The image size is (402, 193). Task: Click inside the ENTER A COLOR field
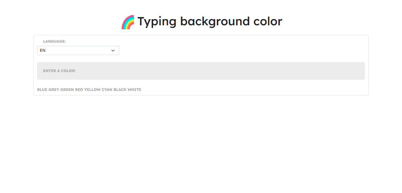point(201,71)
